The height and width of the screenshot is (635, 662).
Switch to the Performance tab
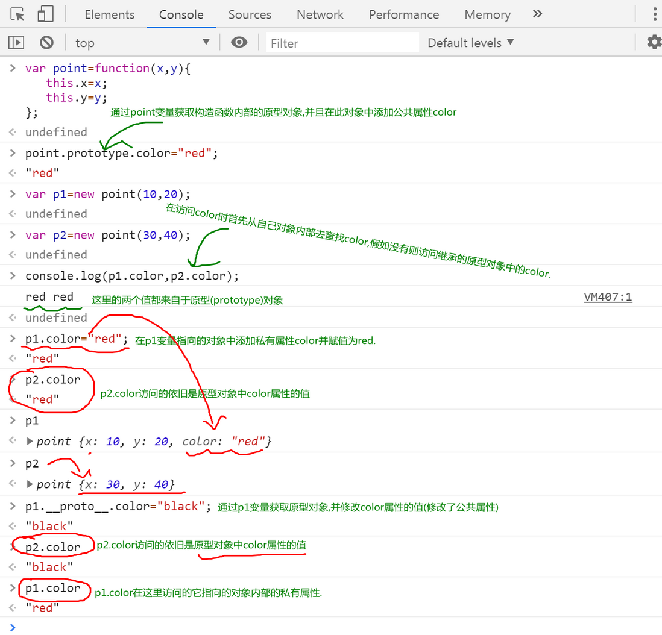tap(404, 14)
